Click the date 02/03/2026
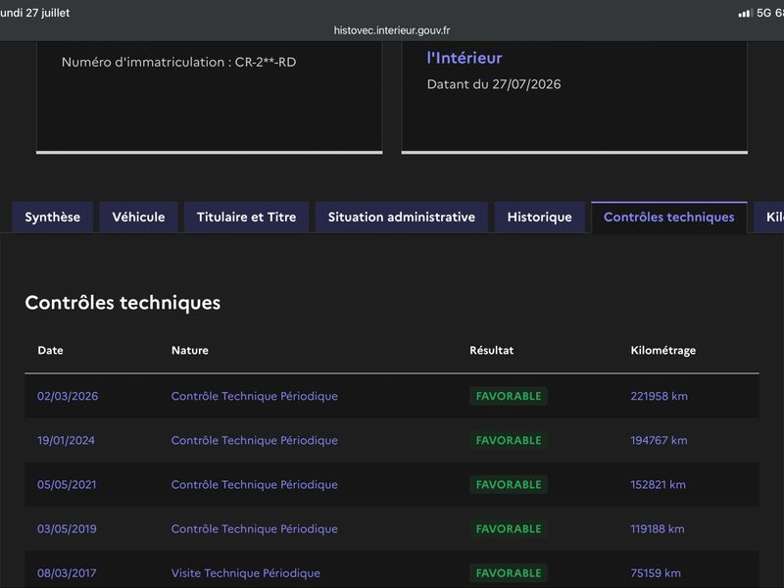Image resolution: width=784 pixels, height=588 pixels. 68,396
